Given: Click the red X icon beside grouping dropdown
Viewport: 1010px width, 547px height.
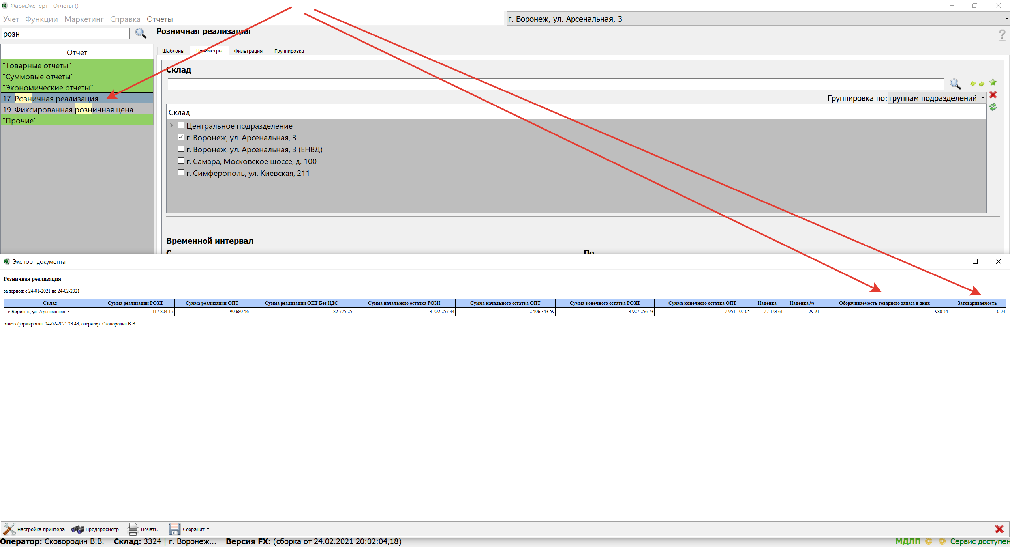Looking at the screenshot, I should tap(993, 95).
